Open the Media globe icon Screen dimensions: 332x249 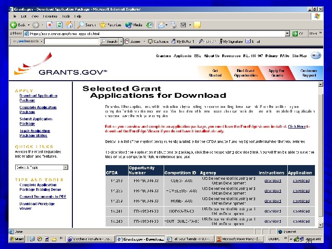[129, 25]
